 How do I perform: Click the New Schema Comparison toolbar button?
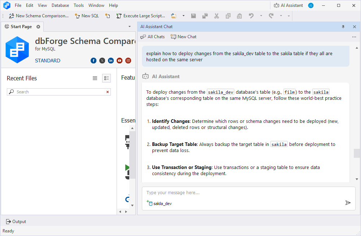[39, 16]
